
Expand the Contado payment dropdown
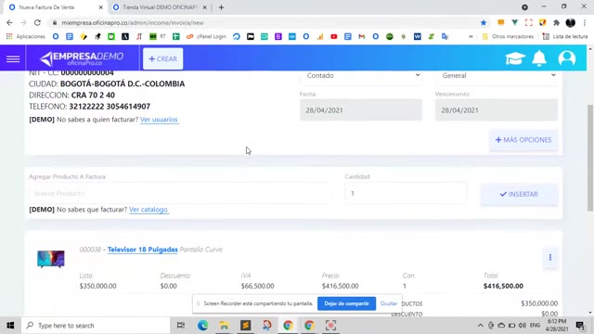click(x=361, y=76)
